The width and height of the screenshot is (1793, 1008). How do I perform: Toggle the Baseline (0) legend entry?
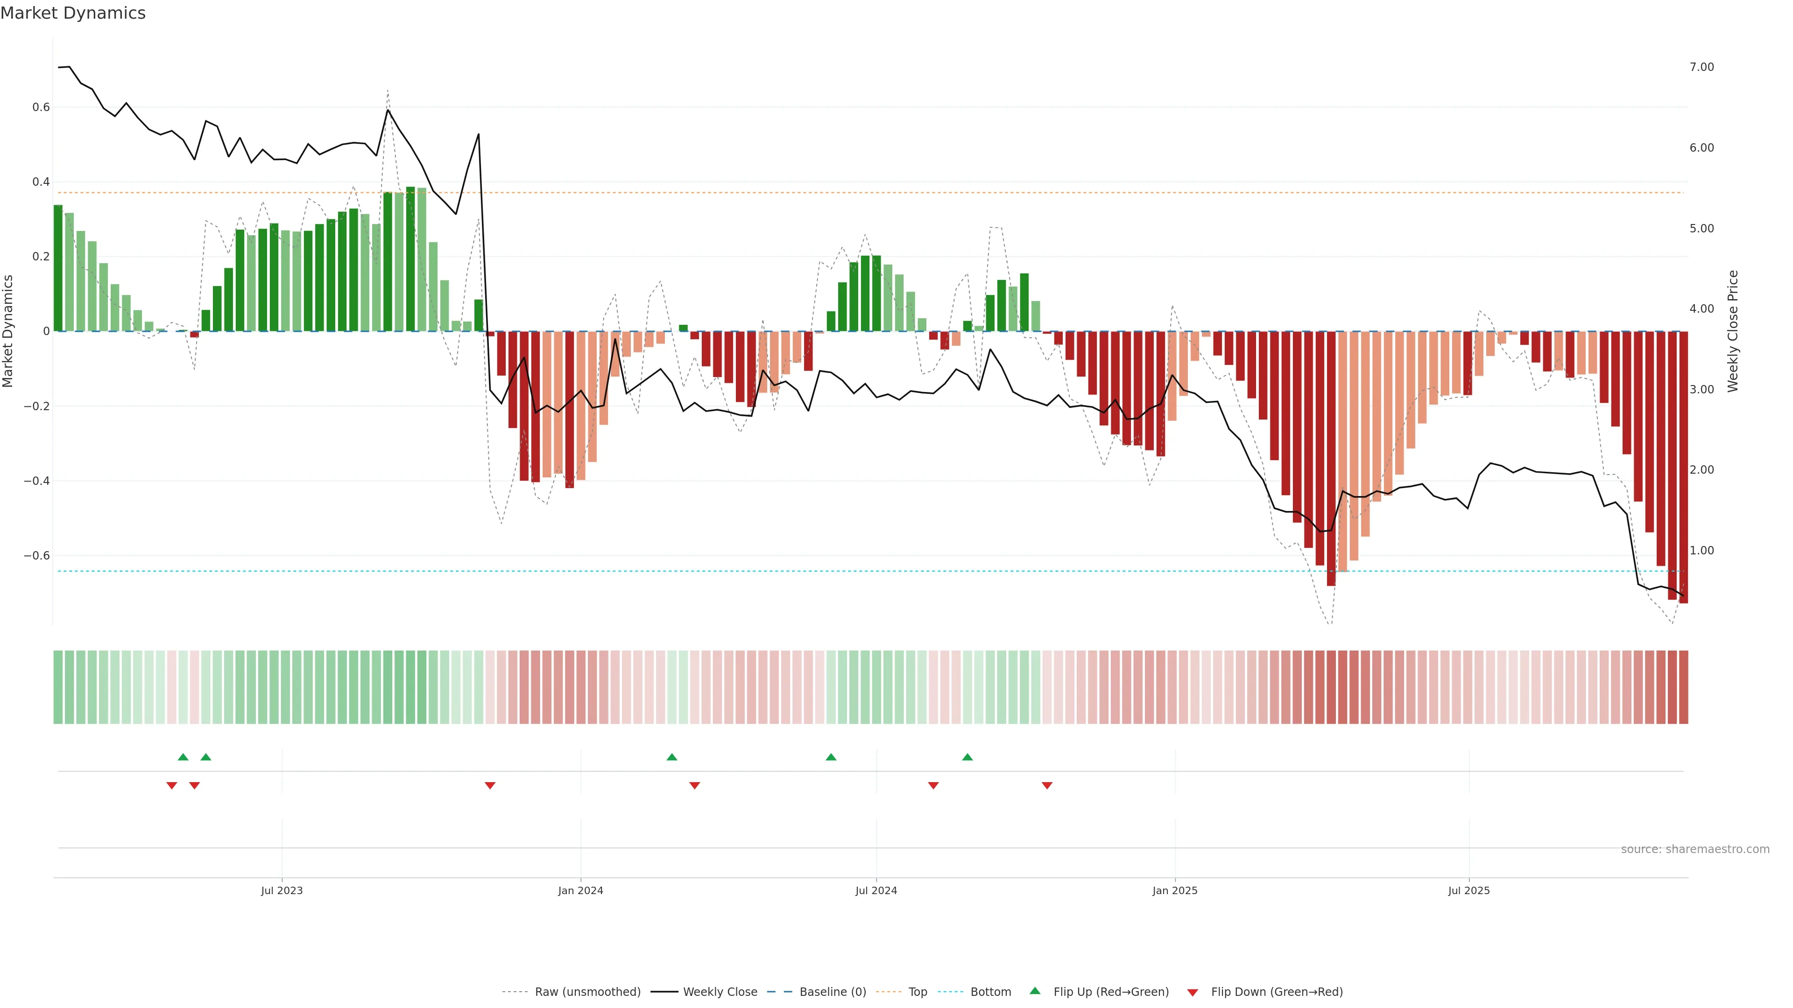click(x=833, y=992)
